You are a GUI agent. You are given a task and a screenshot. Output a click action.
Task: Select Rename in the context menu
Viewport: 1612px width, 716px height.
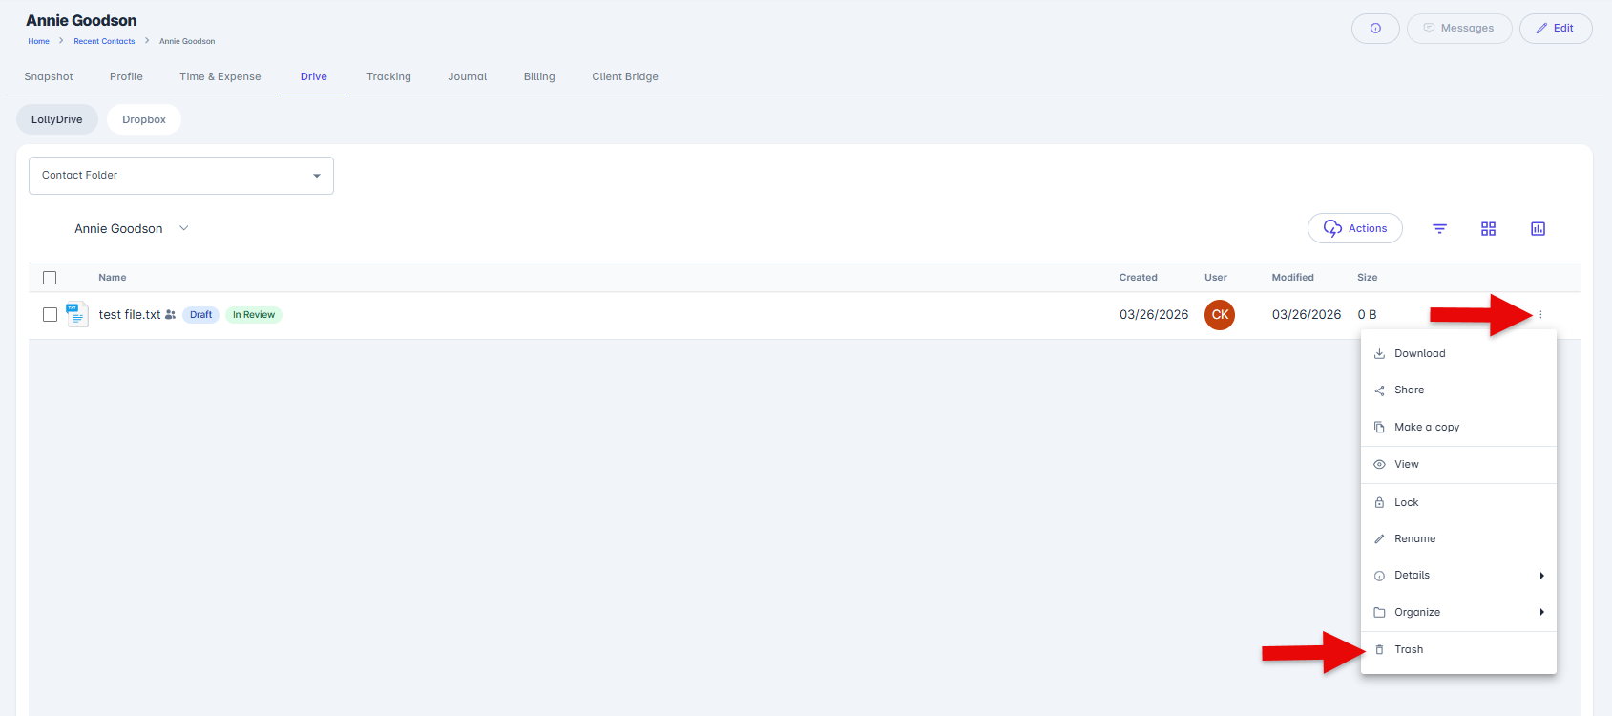(1458, 539)
